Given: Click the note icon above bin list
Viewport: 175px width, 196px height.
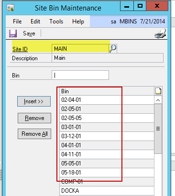Looking at the screenshot, I should (158, 91).
